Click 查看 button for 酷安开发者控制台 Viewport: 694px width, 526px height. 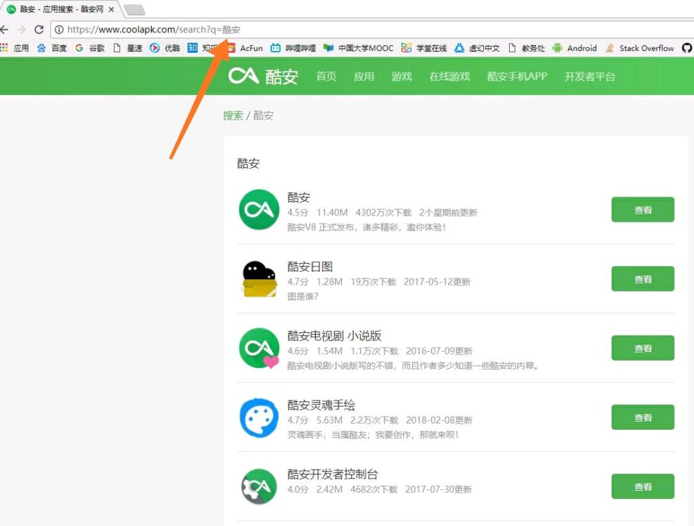click(x=642, y=486)
